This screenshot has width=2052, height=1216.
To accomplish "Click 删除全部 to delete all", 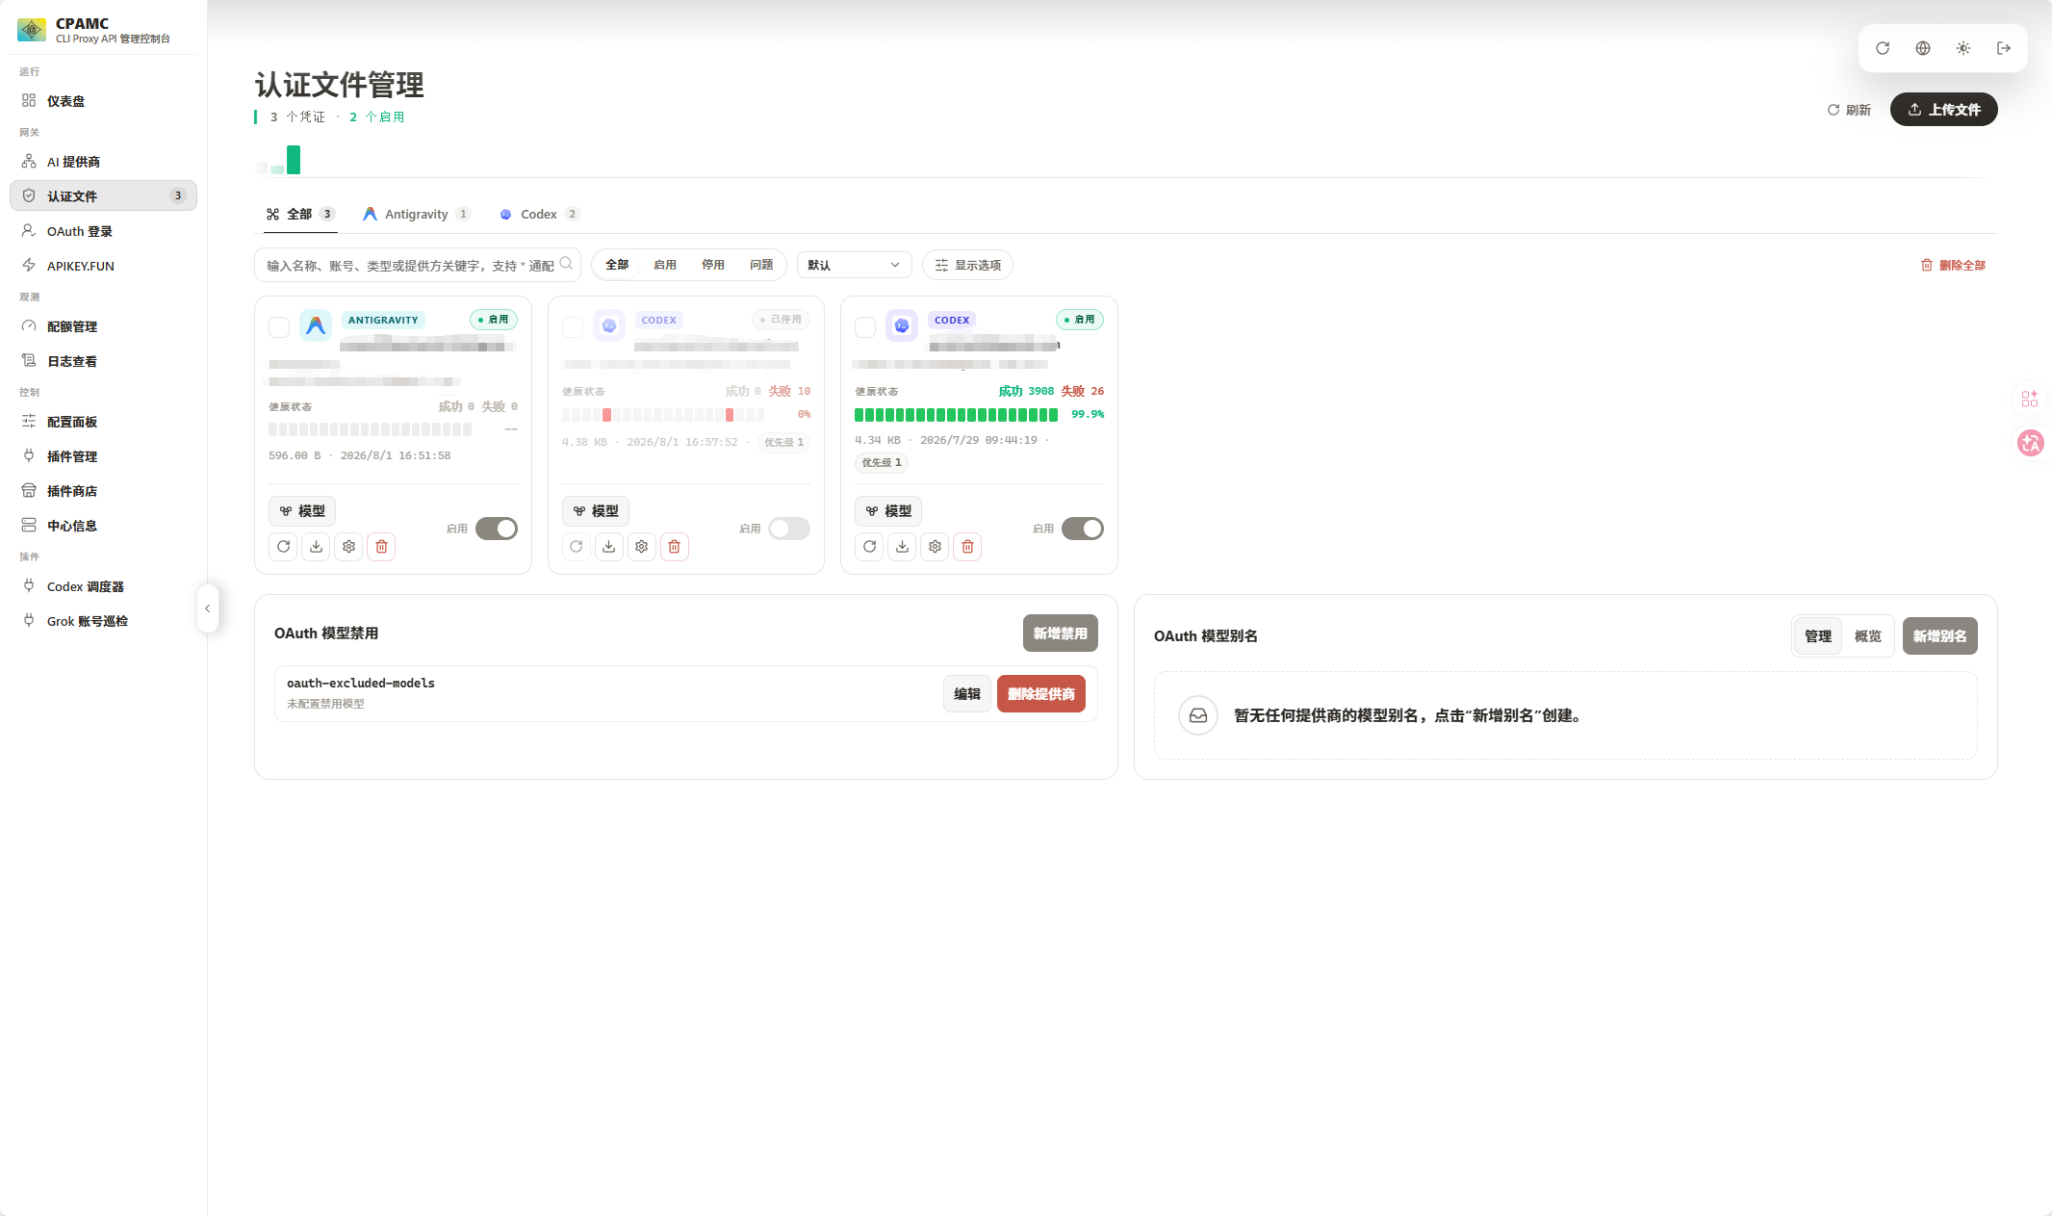I will [1953, 265].
